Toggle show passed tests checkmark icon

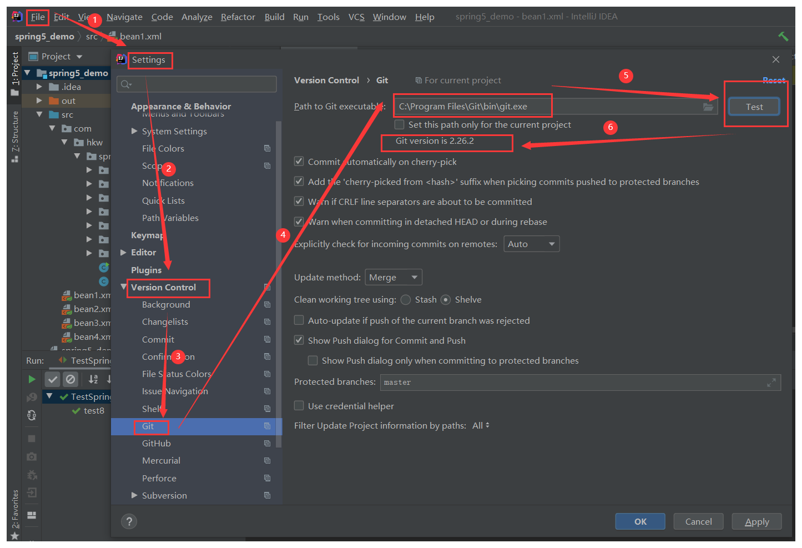53,379
